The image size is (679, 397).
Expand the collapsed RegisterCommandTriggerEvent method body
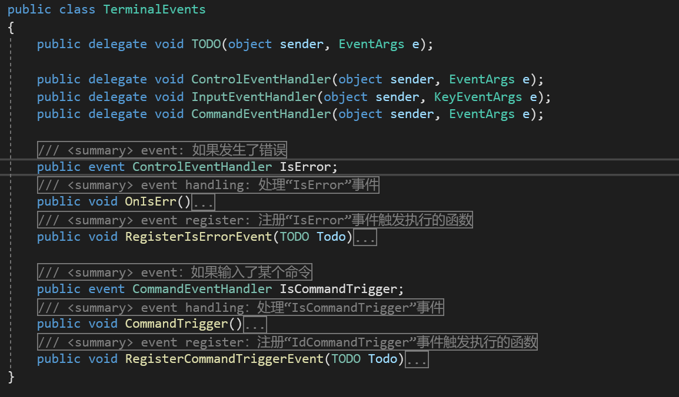tap(417, 359)
